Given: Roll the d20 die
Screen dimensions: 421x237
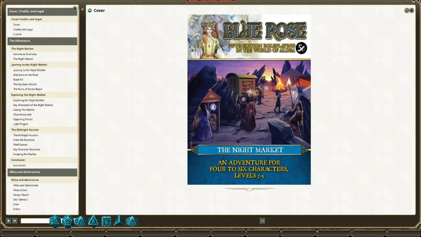Looking at the screenshot, I should 55,222.
